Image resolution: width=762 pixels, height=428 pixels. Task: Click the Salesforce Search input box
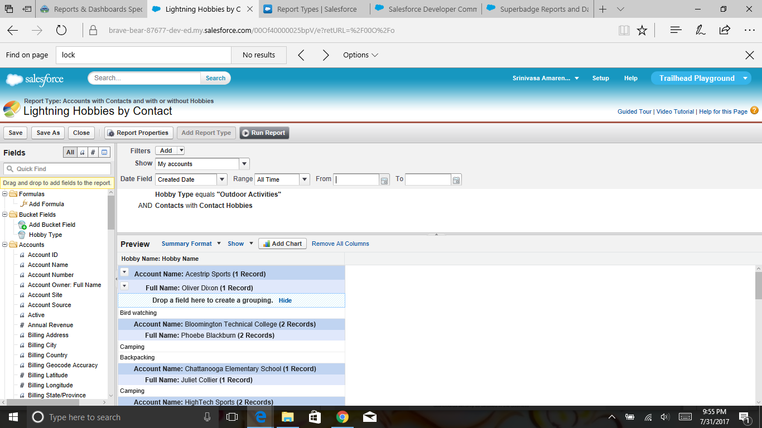point(144,79)
